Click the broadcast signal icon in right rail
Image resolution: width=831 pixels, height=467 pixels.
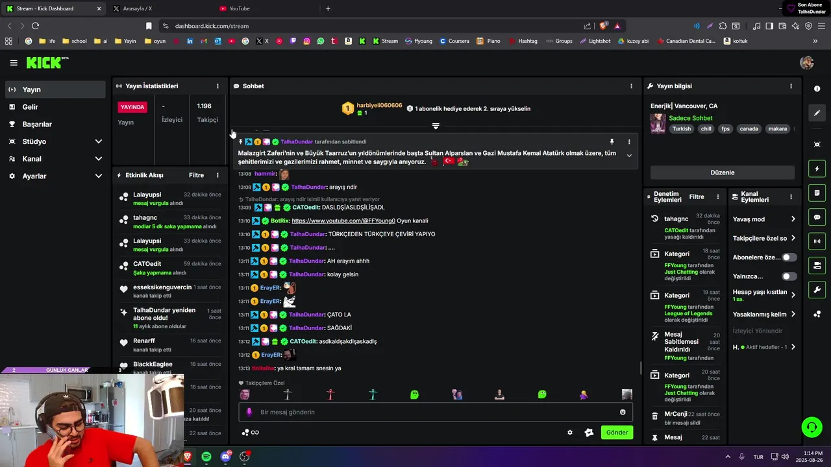coord(817,241)
